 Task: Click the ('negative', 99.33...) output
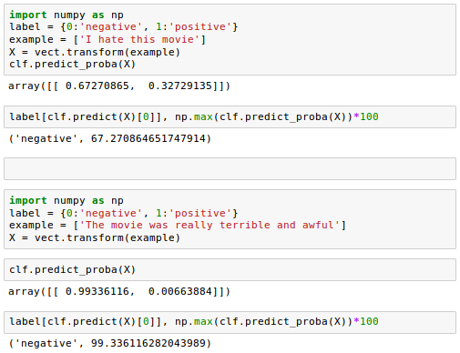pyautogui.click(x=110, y=343)
